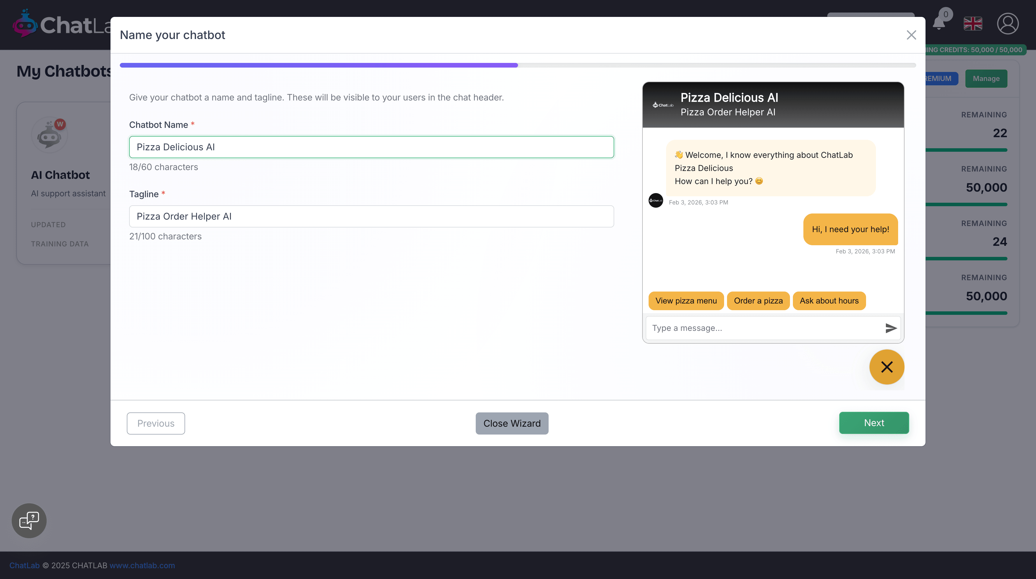Click into the Chatbot Name field

click(371, 147)
